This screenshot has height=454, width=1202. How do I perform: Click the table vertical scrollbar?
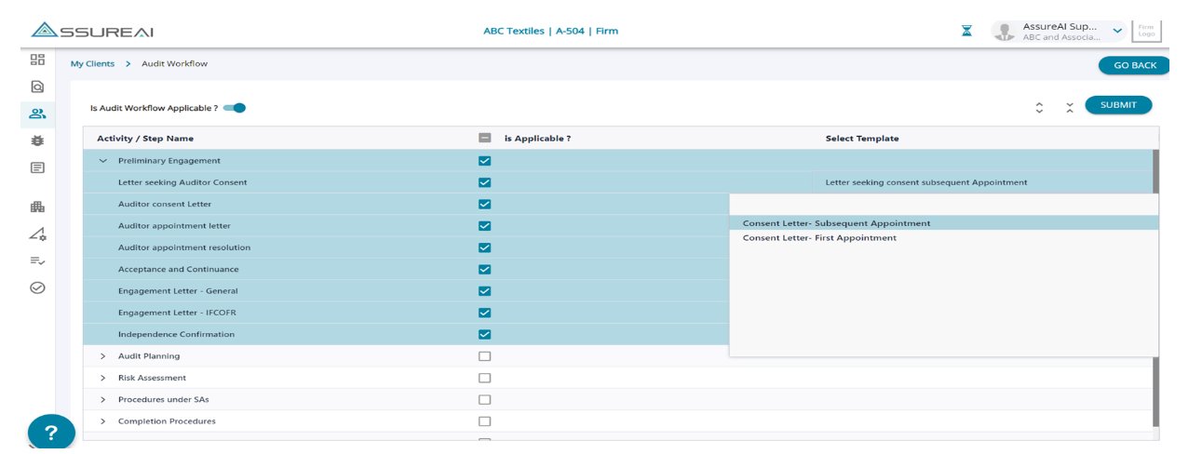(x=1155, y=288)
